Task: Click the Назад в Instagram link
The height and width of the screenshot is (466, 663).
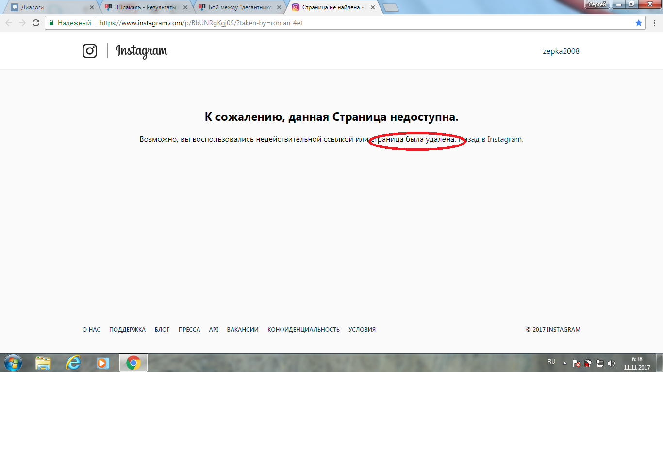Action: 490,139
